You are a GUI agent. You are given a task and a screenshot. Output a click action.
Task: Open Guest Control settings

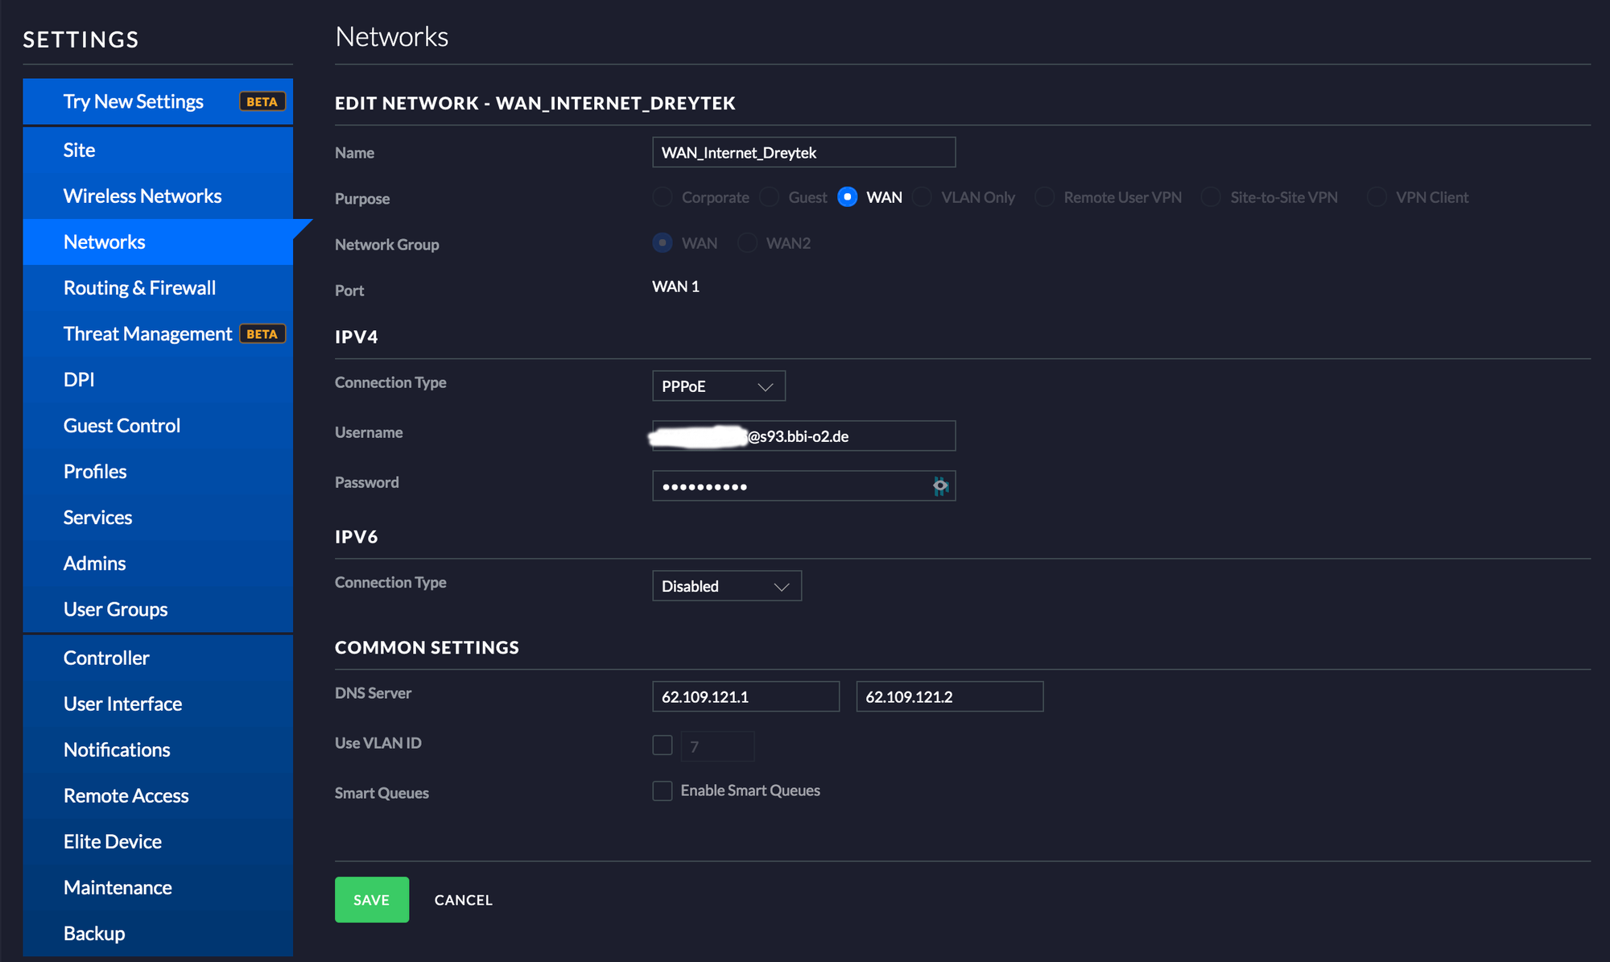click(x=122, y=425)
